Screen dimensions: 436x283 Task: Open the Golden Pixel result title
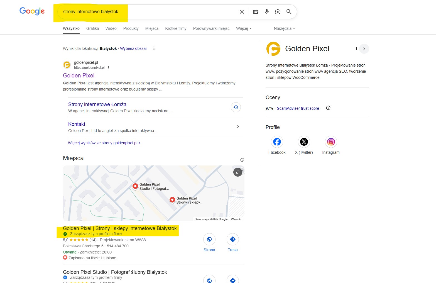[79, 75]
